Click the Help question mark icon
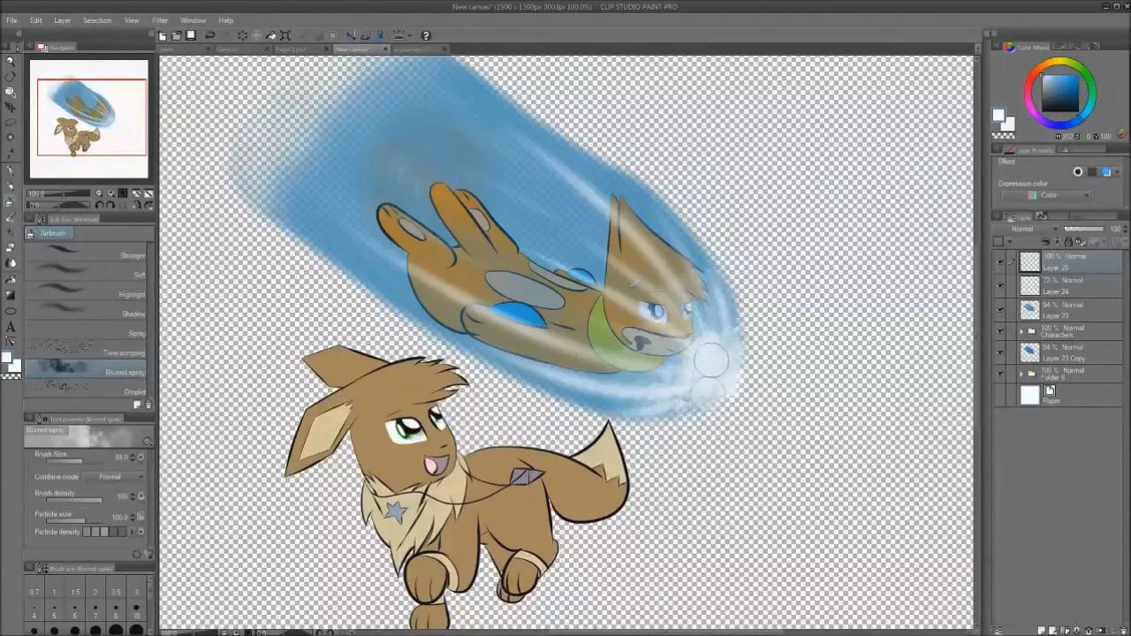The image size is (1131, 636). coord(426,35)
